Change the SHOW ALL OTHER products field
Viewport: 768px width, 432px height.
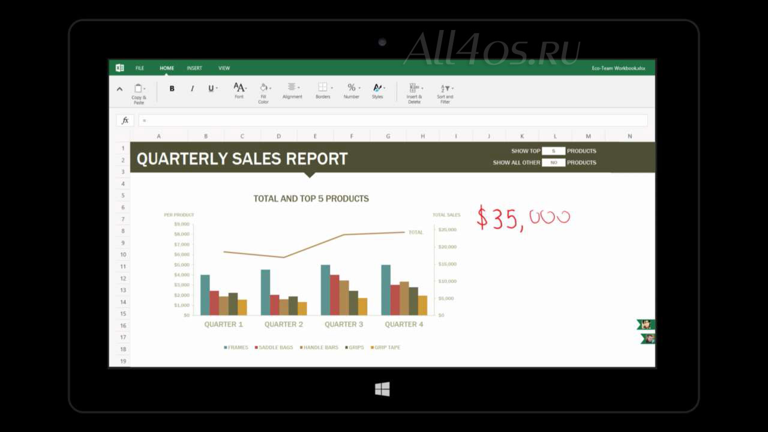(553, 163)
